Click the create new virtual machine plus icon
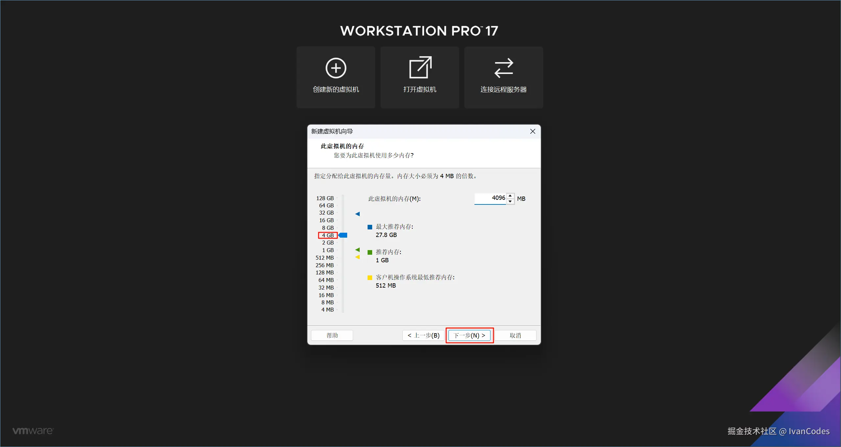This screenshot has width=841, height=447. (x=336, y=68)
